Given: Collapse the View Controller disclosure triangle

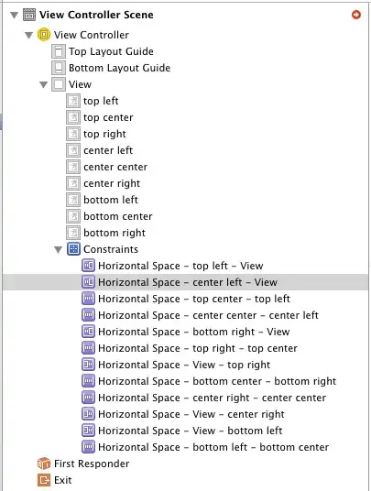Looking at the screenshot, I should click(x=28, y=35).
